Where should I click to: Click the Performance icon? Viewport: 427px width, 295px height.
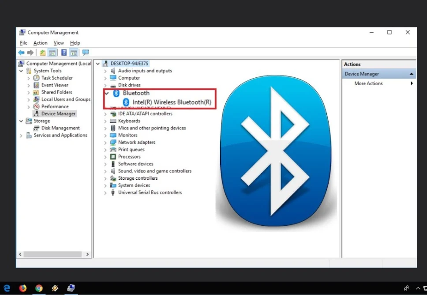tap(36, 106)
